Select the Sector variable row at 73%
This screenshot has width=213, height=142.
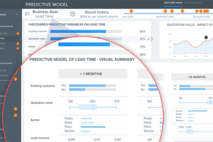point(88,47)
